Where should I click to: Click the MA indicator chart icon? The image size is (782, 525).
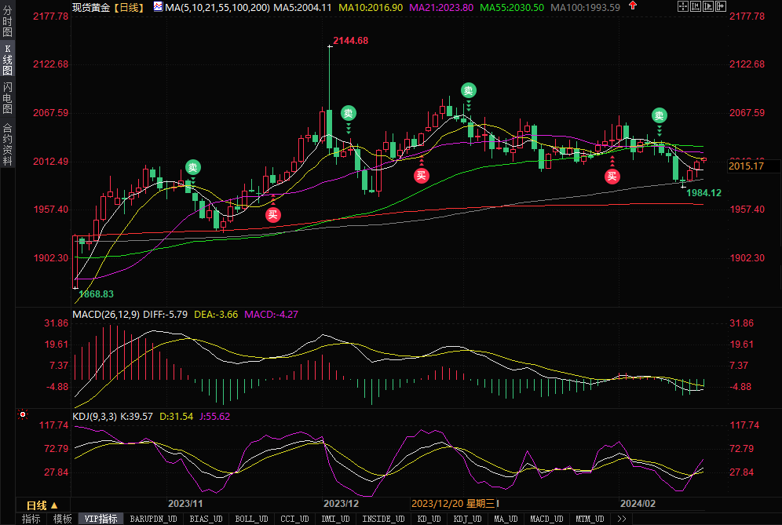(158, 7)
